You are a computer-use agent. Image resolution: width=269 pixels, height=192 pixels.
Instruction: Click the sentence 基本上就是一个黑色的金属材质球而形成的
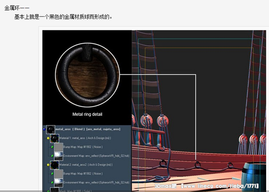(x=63, y=17)
